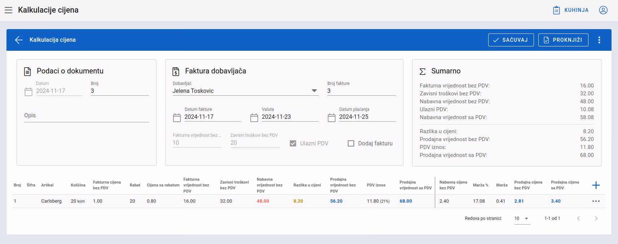Image resolution: width=618 pixels, height=244 pixels.
Task: Click the Podaci o dokumentu document icon
Action: pos(27,71)
